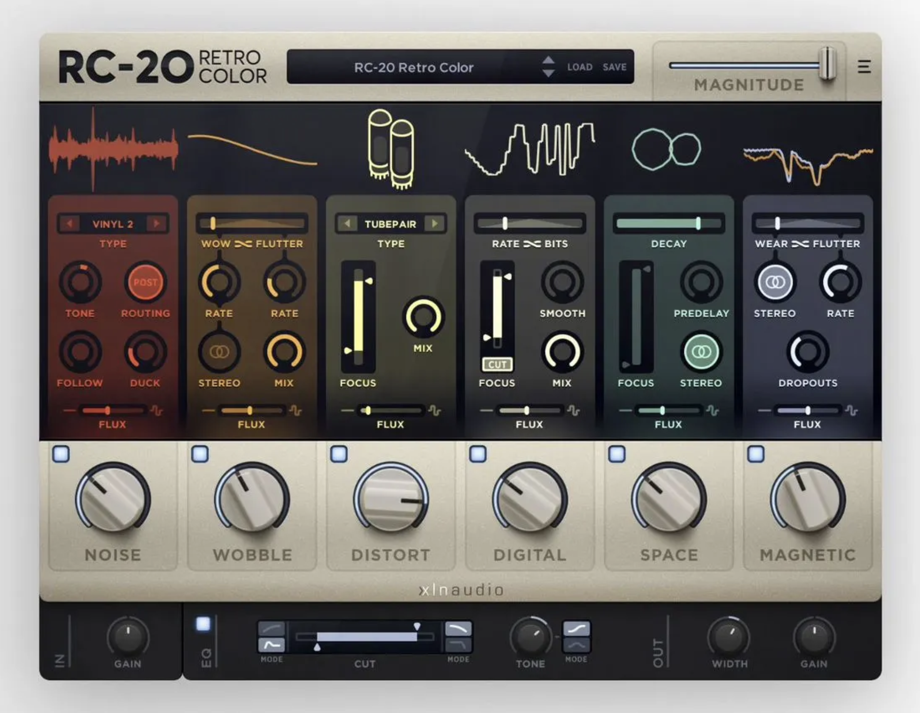Click the Noise DUCK knob
This screenshot has width=920, height=713.
(145, 352)
